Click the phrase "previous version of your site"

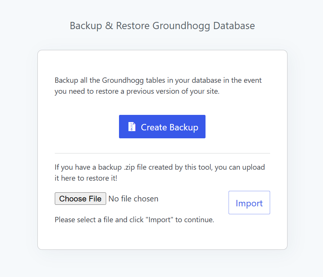coord(173,91)
